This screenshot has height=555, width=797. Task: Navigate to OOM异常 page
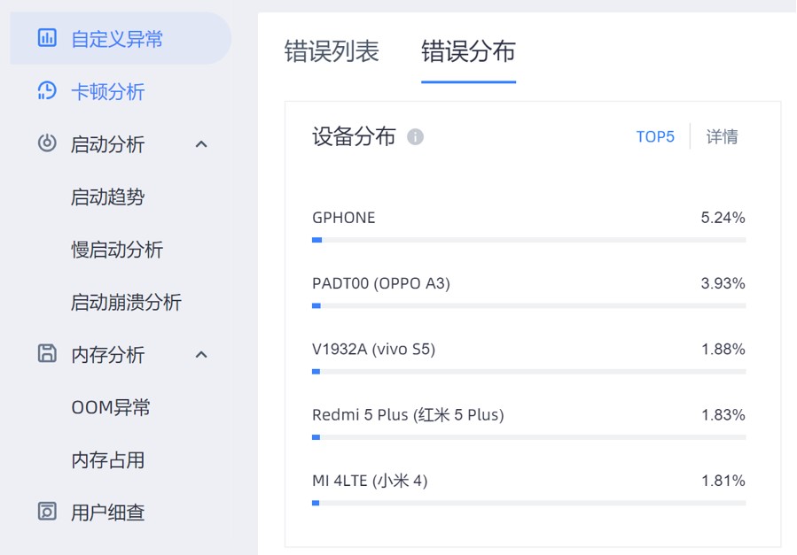pos(111,407)
